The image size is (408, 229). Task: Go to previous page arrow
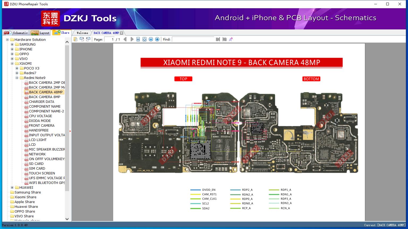coord(125,39)
